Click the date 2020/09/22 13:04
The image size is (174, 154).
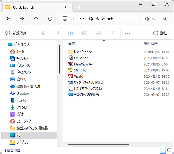(x=157, y=52)
